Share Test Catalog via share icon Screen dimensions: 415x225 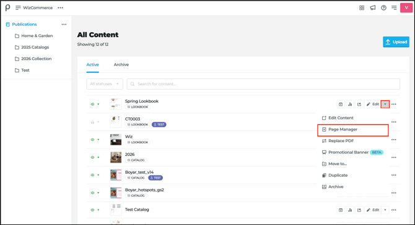(x=359, y=210)
